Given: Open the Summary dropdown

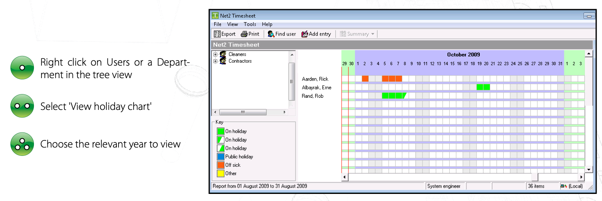Looking at the screenshot, I should [x=357, y=34].
